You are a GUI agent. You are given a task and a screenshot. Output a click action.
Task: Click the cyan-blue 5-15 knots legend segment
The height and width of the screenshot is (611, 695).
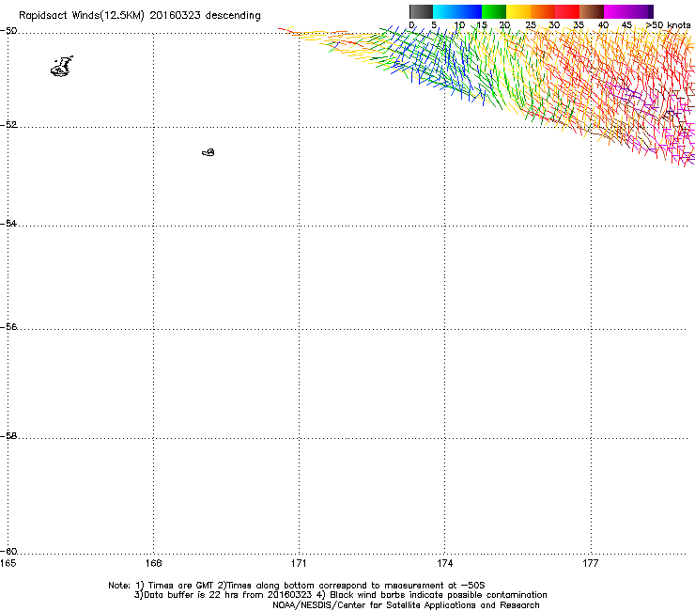pyautogui.click(x=457, y=11)
